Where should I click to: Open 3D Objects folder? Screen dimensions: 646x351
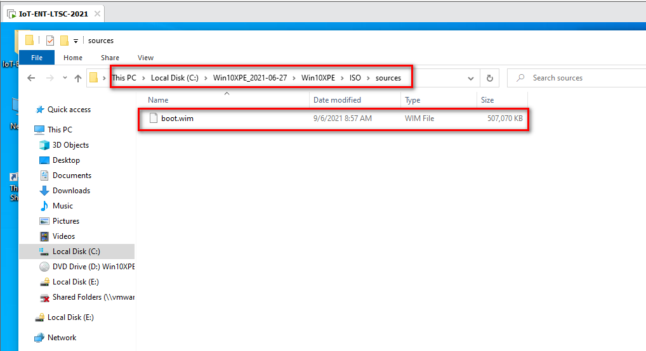click(70, 145)
